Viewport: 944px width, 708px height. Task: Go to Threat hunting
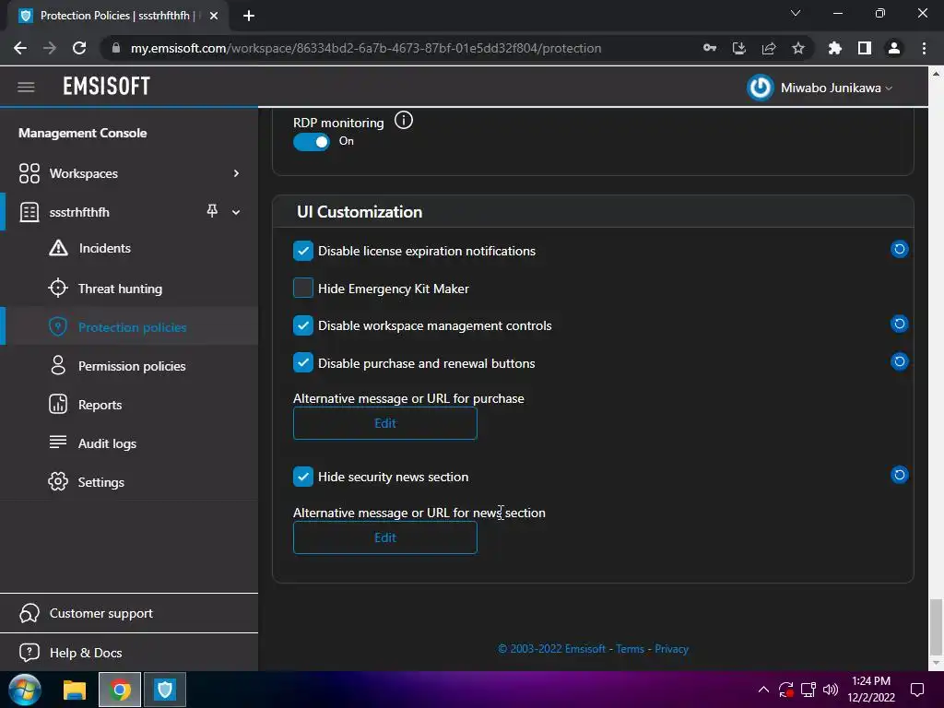(120, 289)
